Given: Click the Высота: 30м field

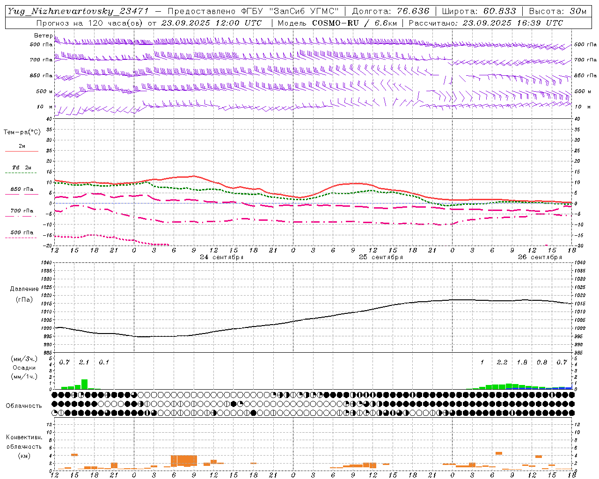Looking at the screenshot, I should (557, 11).
